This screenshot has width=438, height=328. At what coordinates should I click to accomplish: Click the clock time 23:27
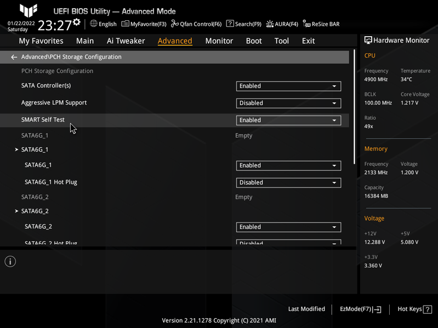coord(55,25)
